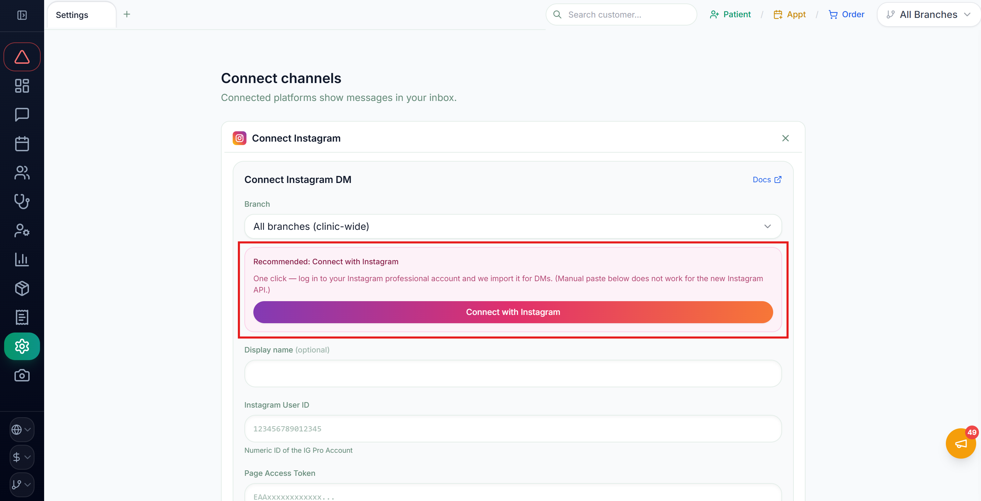Open the Docs external link
981x501 pixels.
[767, 179]
